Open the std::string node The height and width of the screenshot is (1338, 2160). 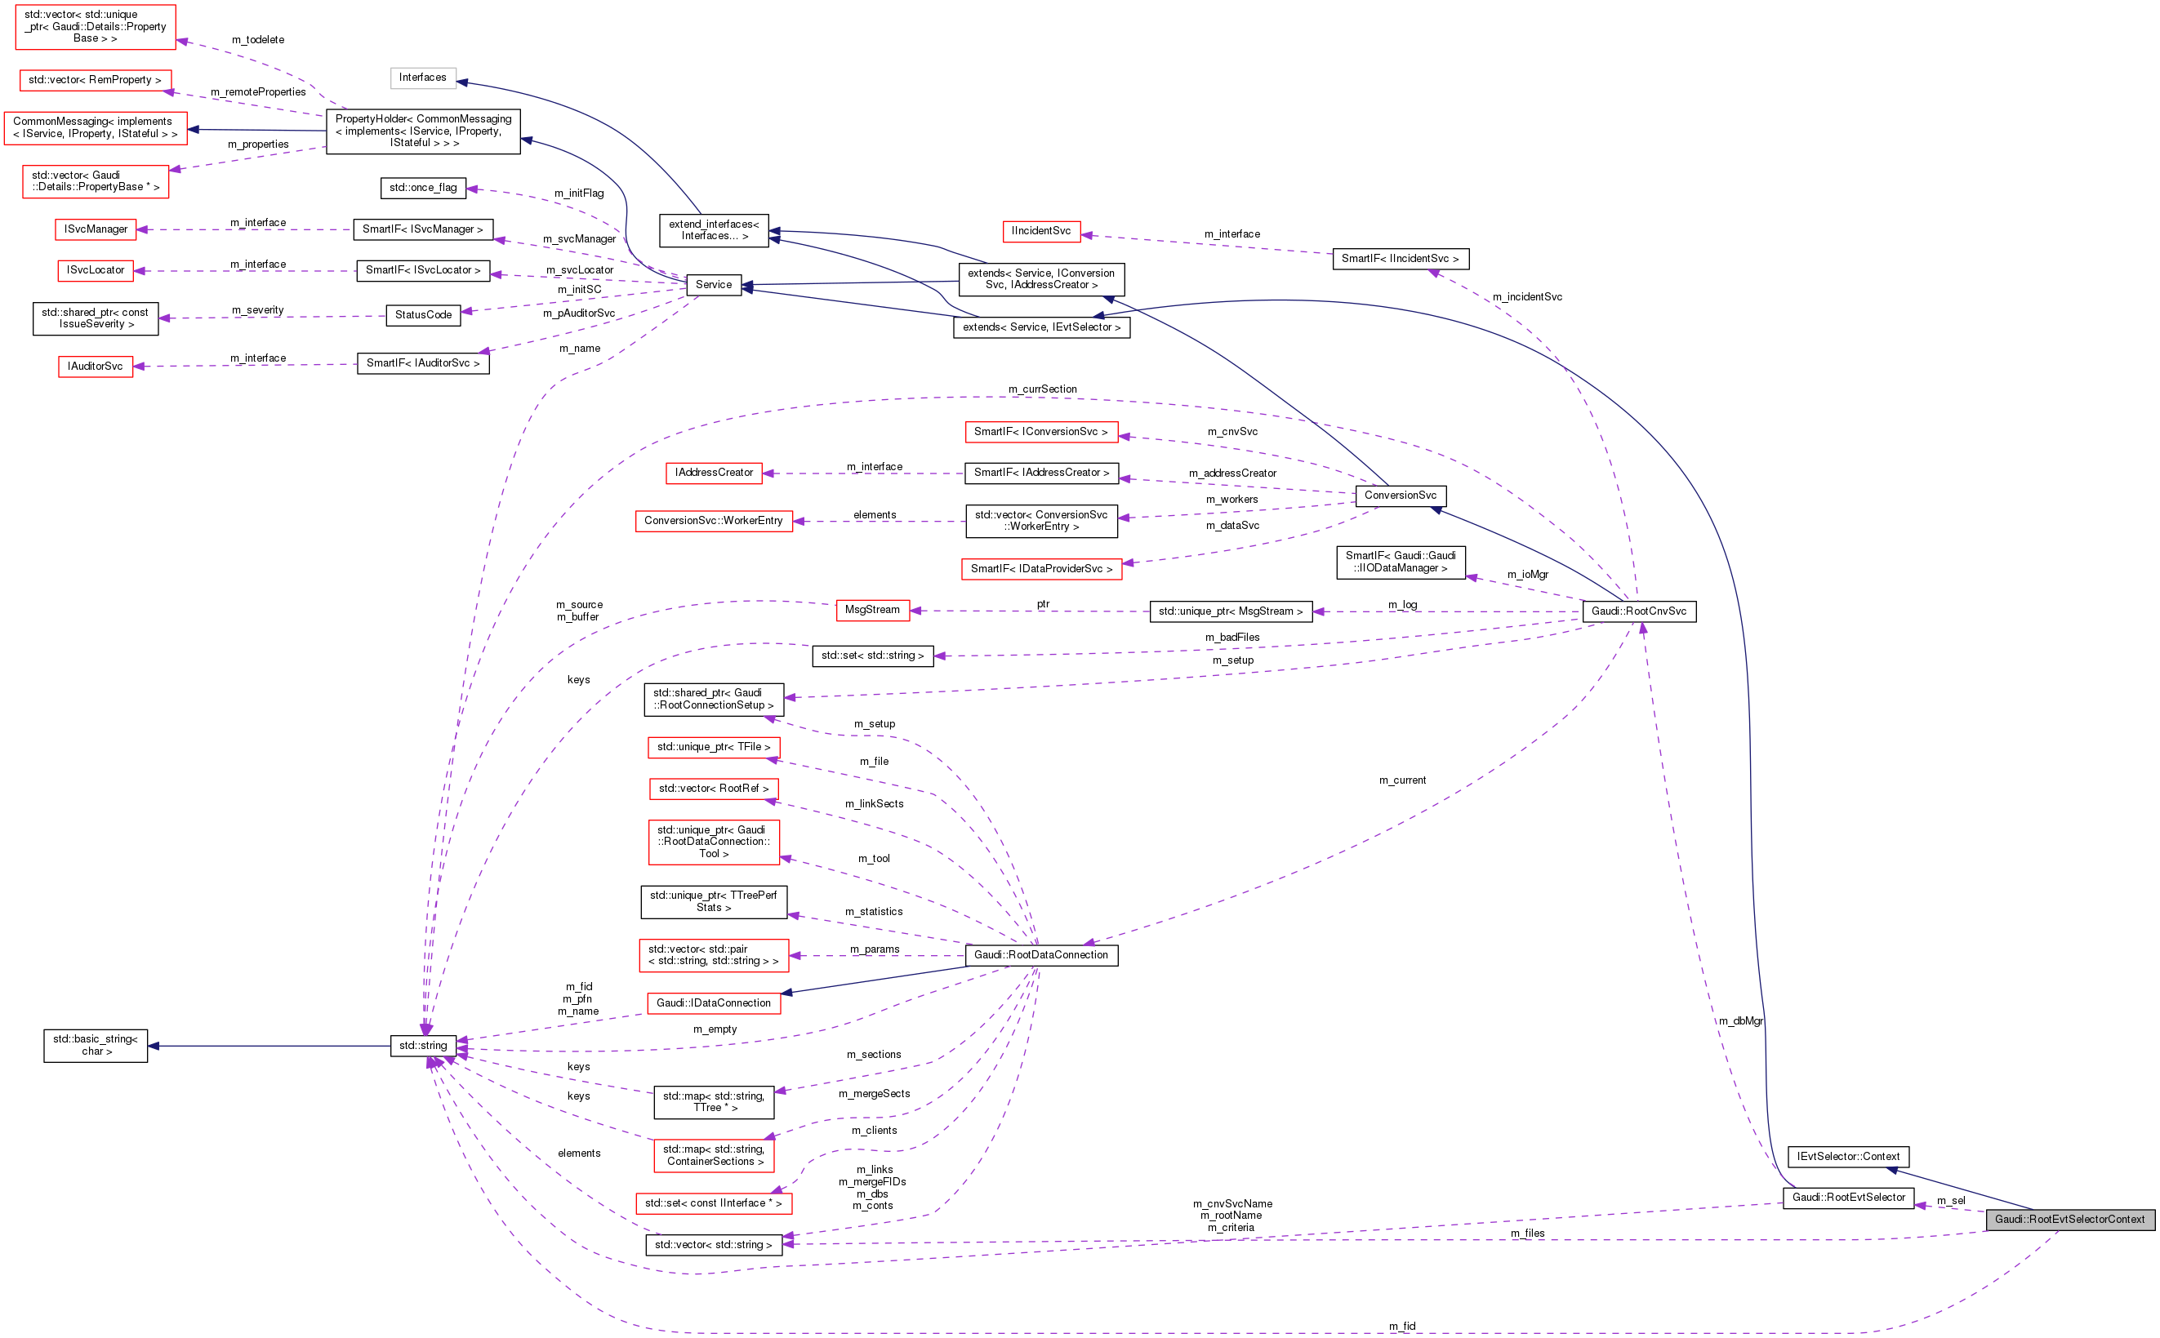[x=423, y=1046]
